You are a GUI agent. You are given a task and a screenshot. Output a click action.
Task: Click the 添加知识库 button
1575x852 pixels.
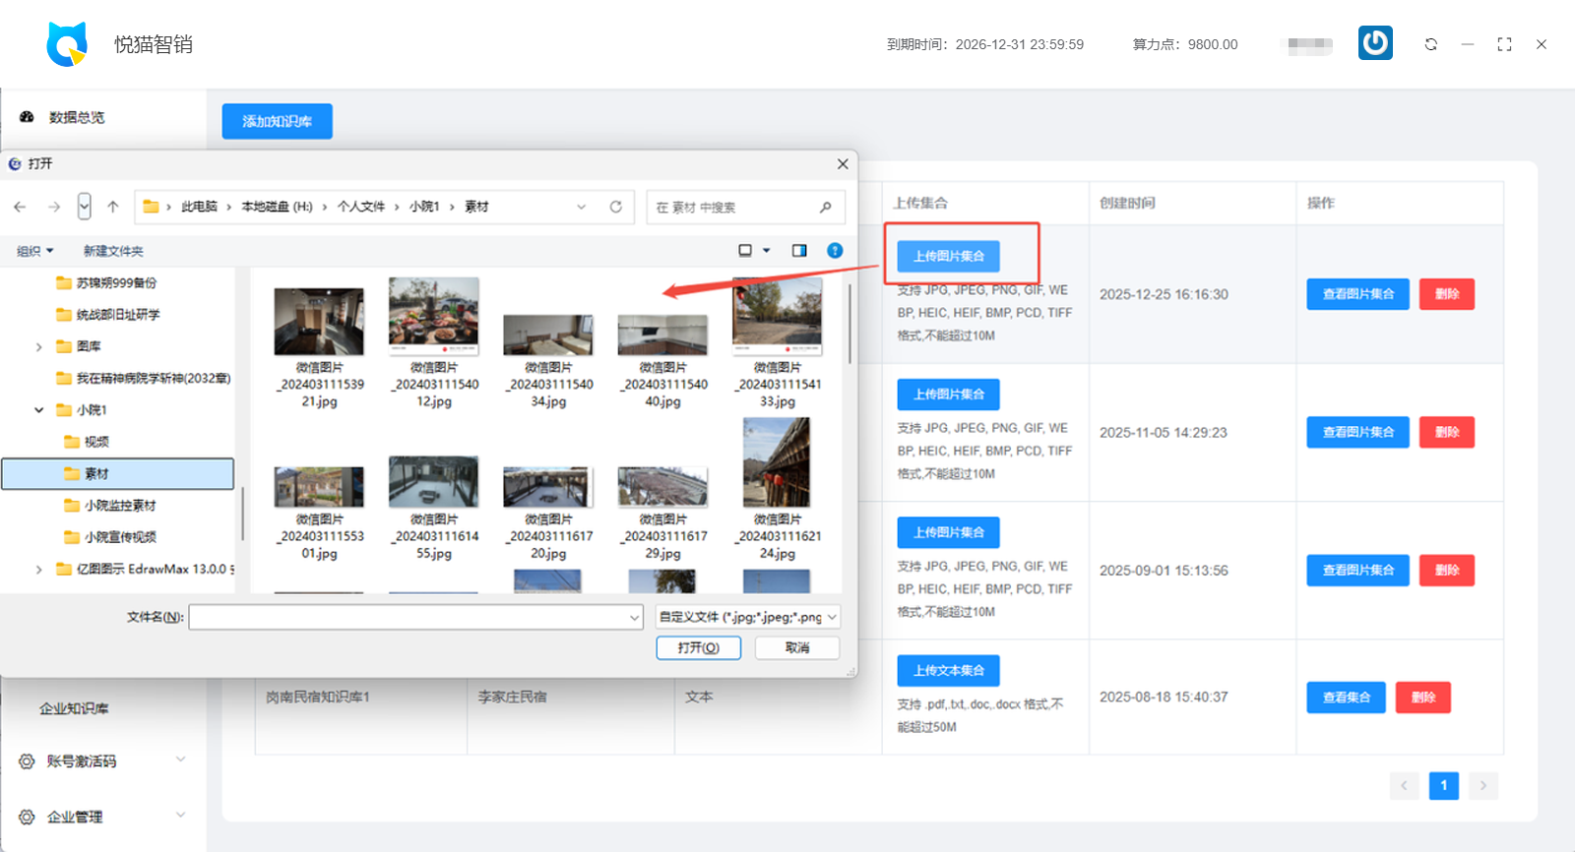point(277,121)
